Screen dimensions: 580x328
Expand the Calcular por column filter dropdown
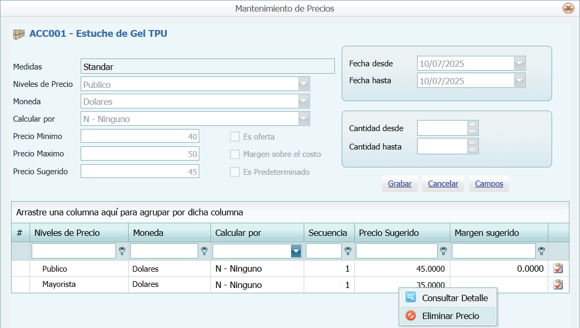[296, 252]
